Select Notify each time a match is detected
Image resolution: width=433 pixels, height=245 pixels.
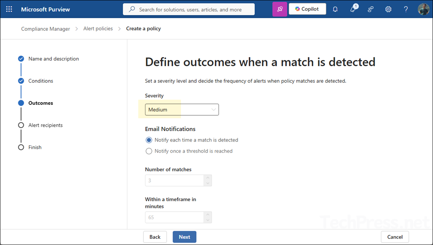point(149,140)
